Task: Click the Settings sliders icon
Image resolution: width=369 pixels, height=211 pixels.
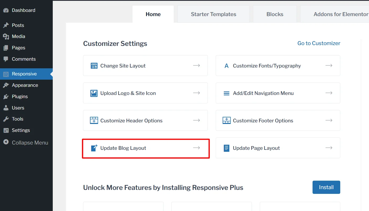Action: pos(6,130)
